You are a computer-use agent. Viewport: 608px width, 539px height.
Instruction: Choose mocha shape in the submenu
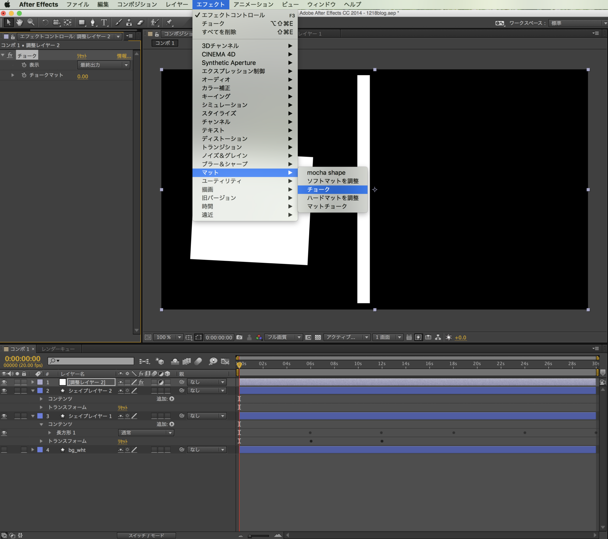click(332, 173)
